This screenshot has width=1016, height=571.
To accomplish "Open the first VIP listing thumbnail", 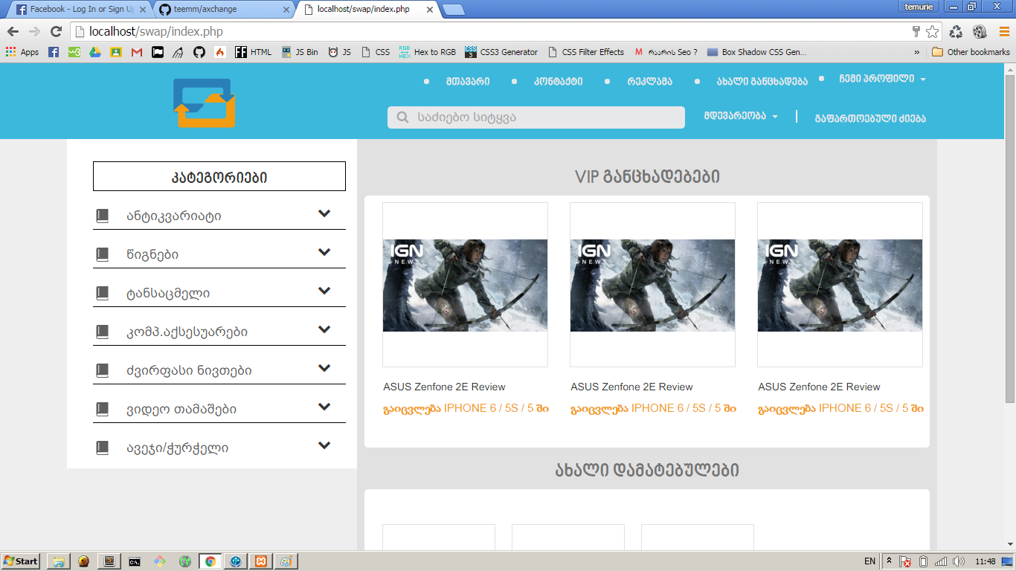I will [x=465, y=285].
